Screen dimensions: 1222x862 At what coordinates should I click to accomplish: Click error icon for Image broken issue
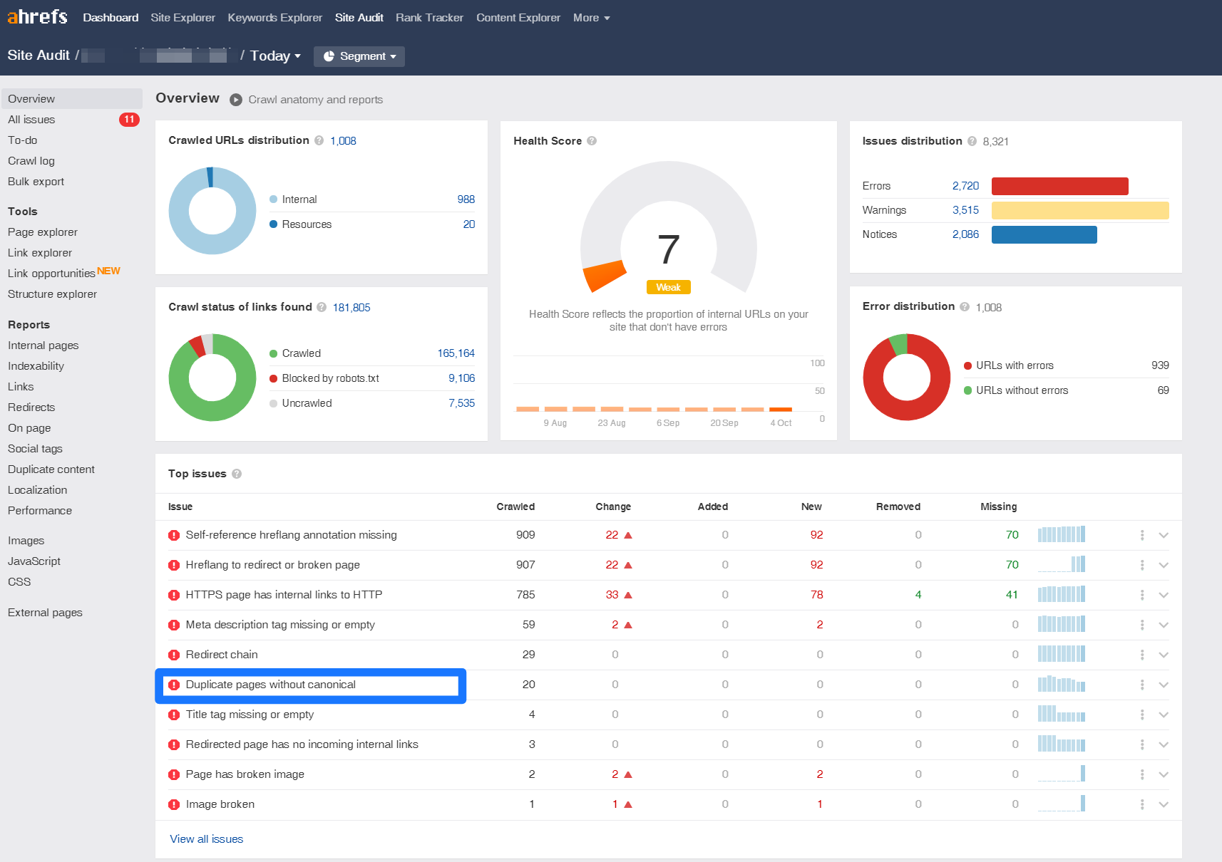[x=174, y=804]
